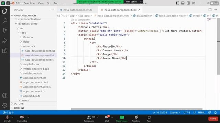
Task: Open Run and Debug view
Action: coord(4,41)
